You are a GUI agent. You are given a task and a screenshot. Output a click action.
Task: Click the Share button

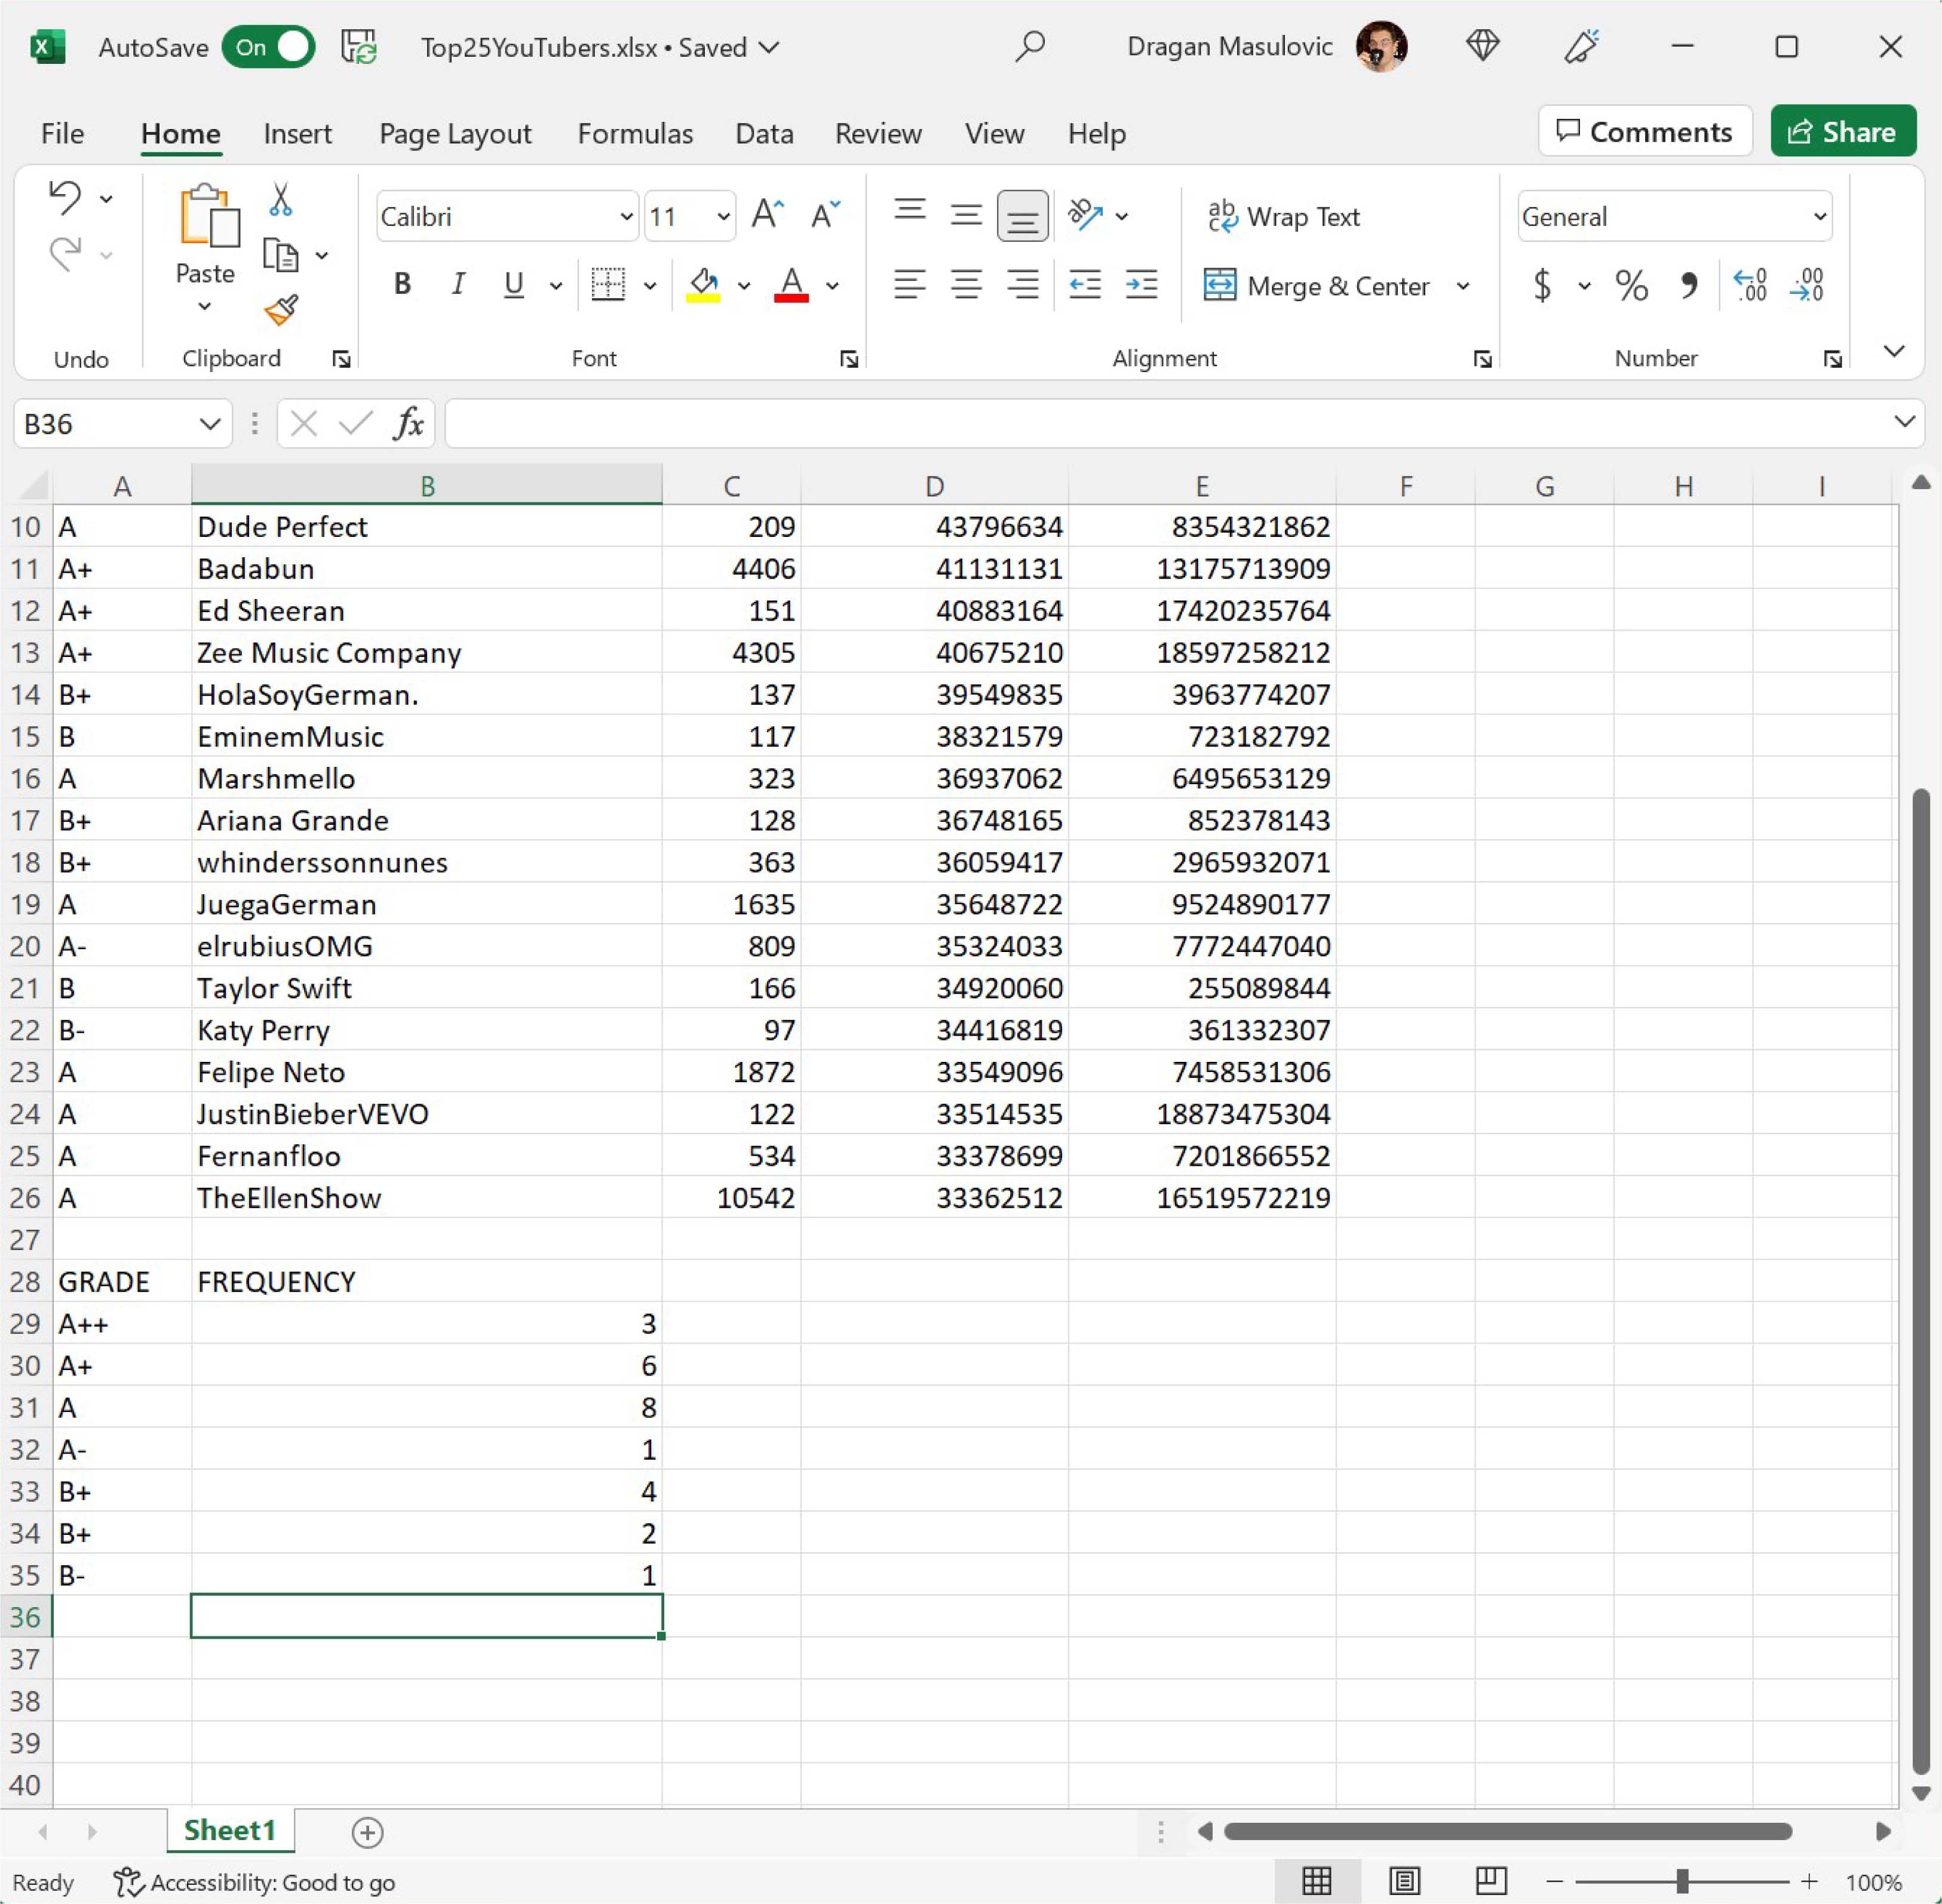point(1842,132)
